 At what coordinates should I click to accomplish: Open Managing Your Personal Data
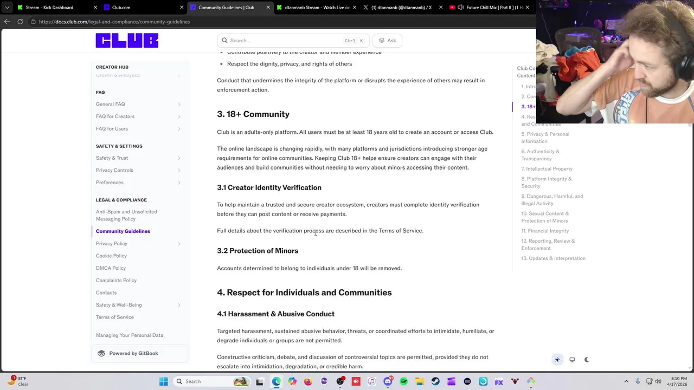pos(130,335)
